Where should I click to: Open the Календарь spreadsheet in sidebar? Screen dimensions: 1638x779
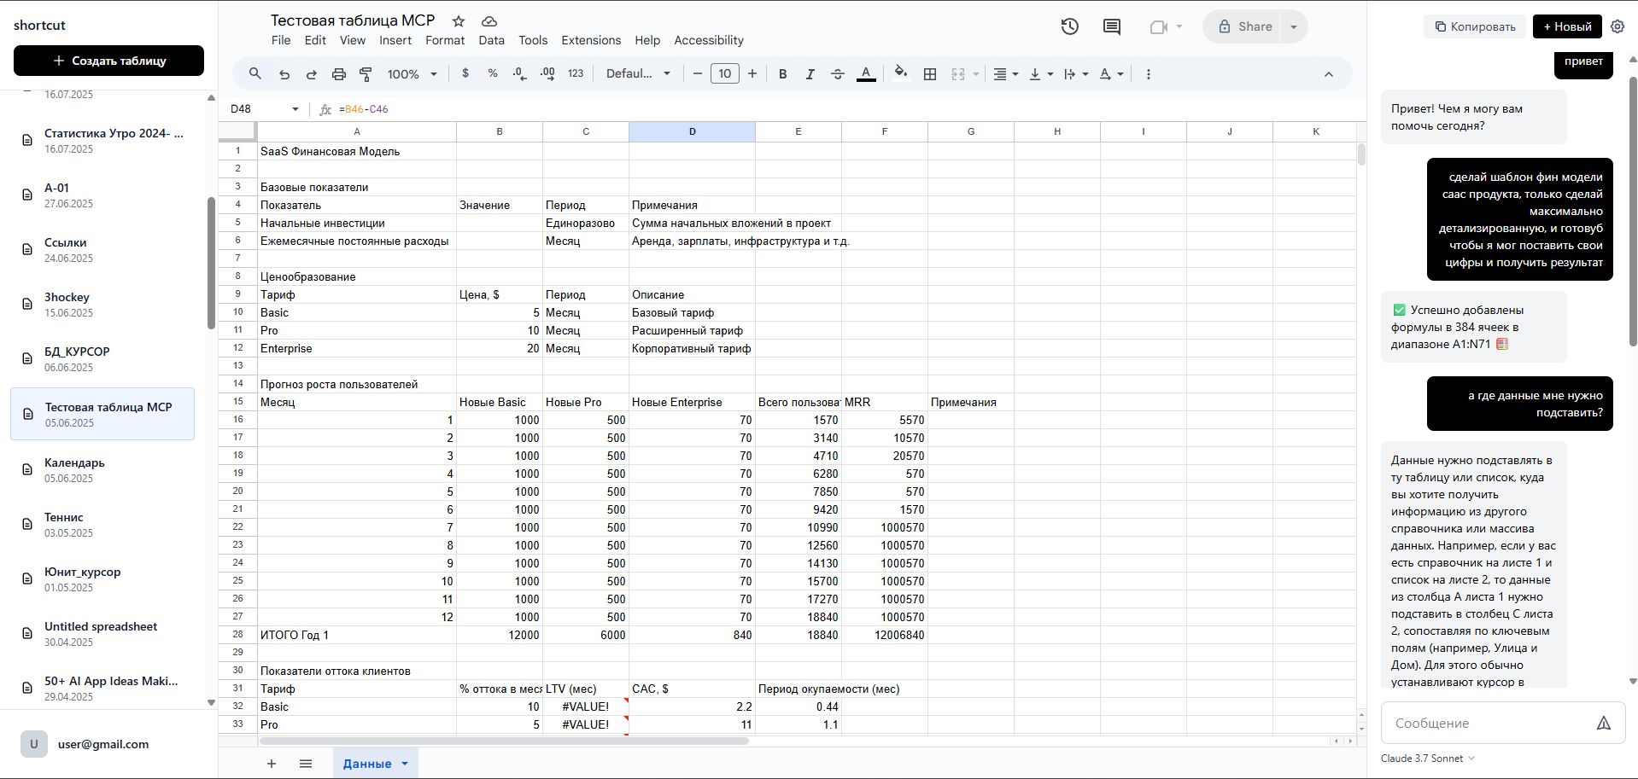(x=102, y=469)
